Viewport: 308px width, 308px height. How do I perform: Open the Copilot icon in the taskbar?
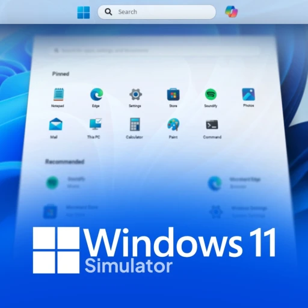231,11
